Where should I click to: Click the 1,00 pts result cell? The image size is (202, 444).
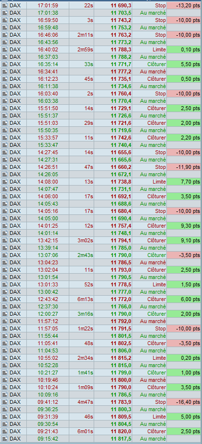tap(183, 373)
